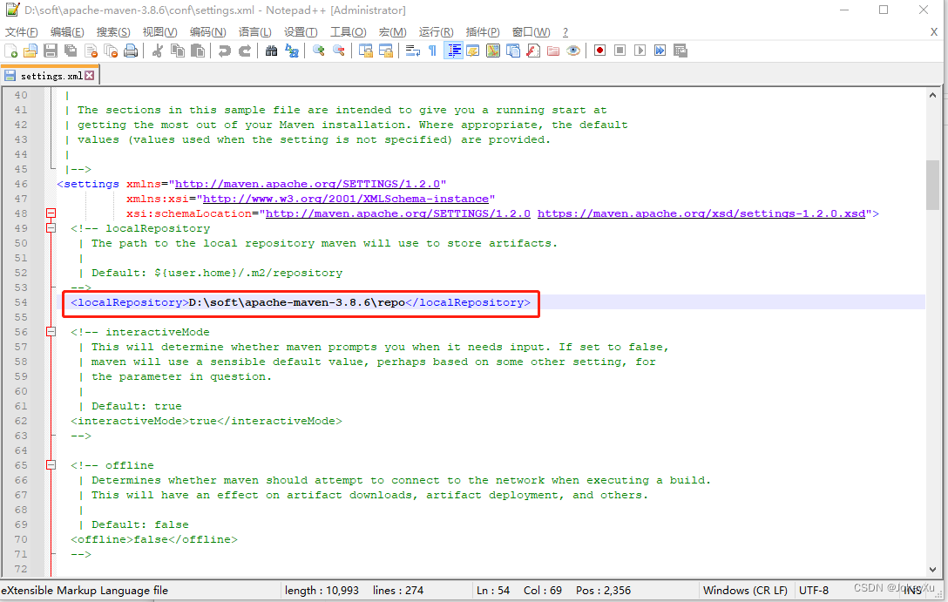Screen dimensions: 948x602
Task: Open the Document Map panel icon
Action: point(493,51)
